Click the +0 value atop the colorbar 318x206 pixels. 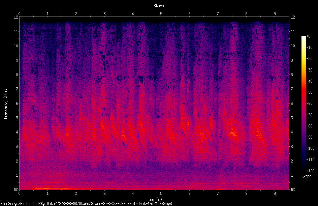[308, 36]
